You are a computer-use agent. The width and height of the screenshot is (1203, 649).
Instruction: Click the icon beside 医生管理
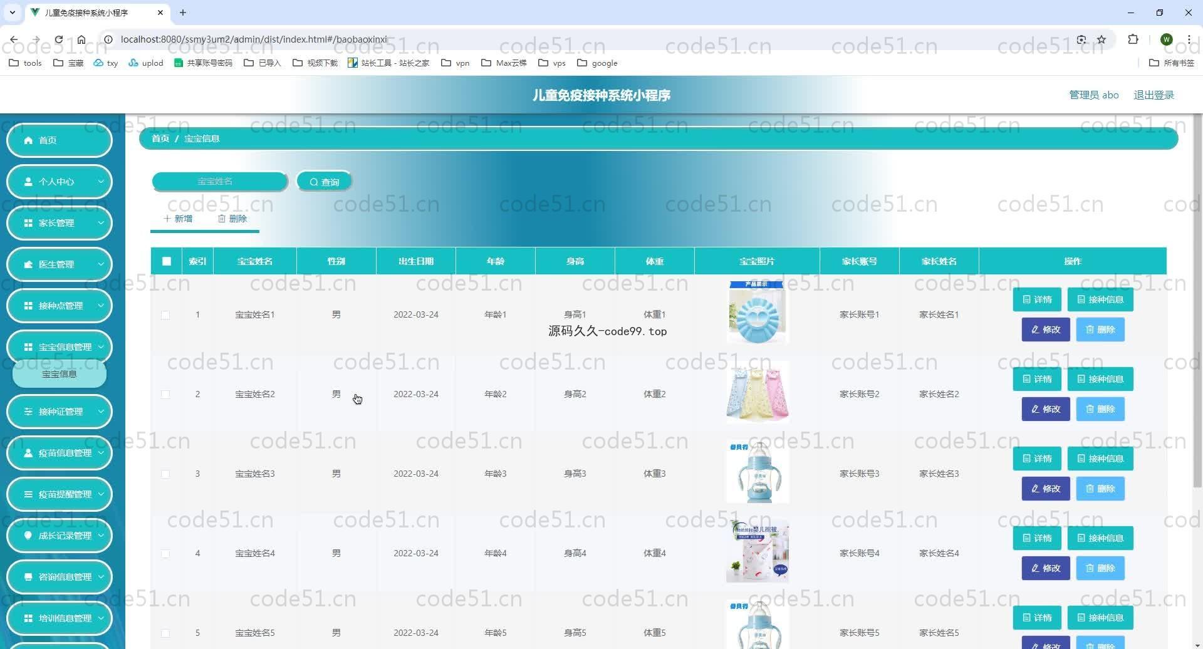pyautogui.click(x=28, y=264)
